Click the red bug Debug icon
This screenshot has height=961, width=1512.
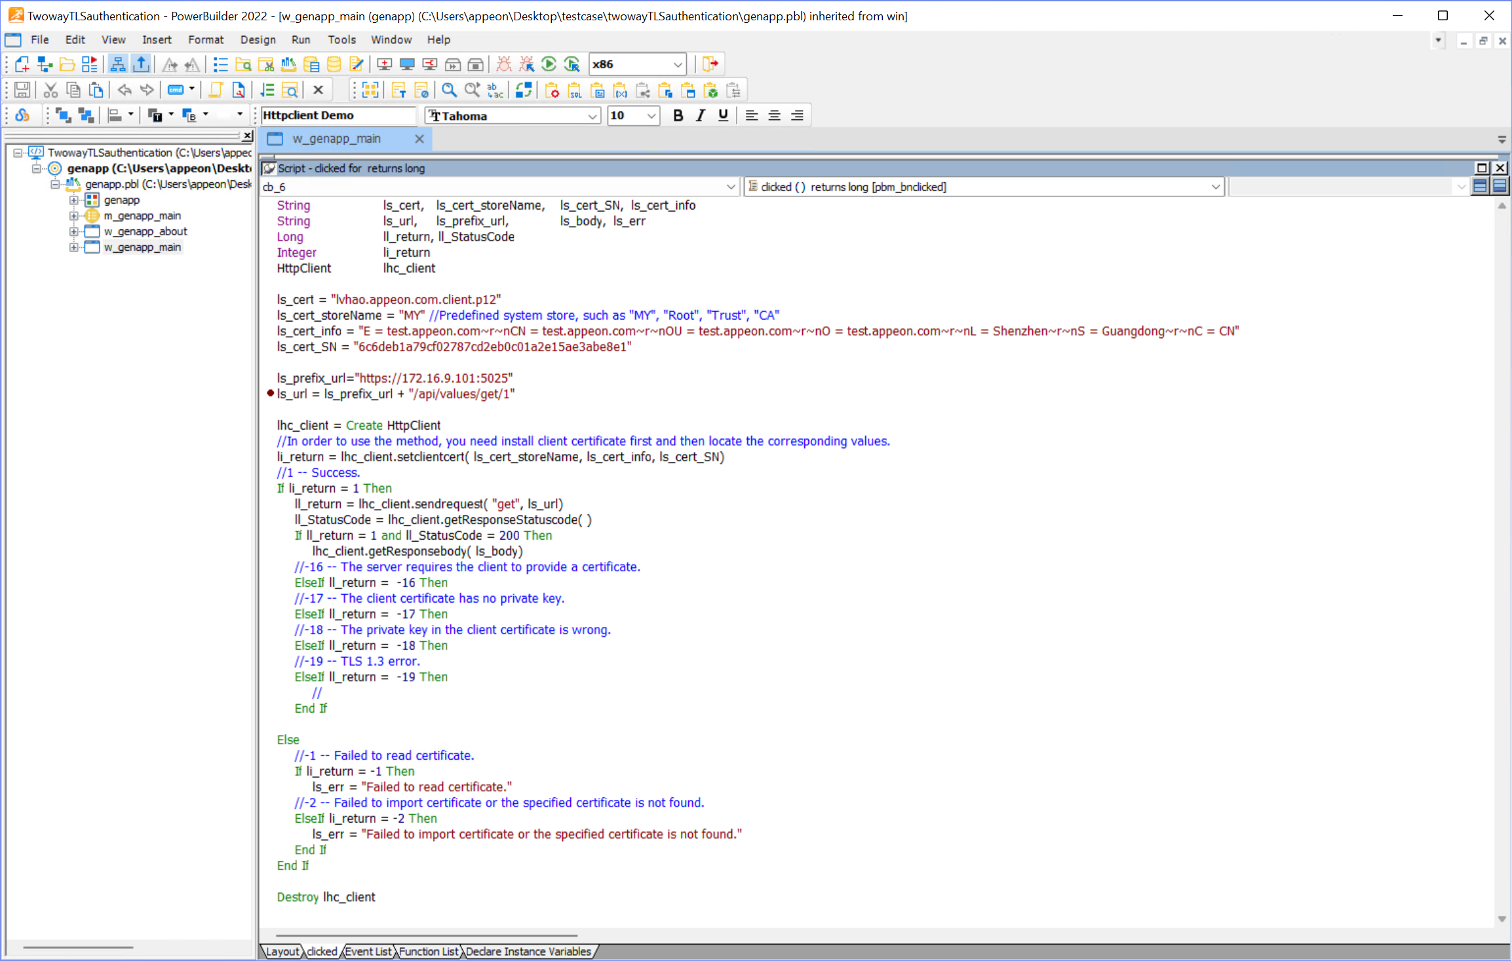click(503, 64)
